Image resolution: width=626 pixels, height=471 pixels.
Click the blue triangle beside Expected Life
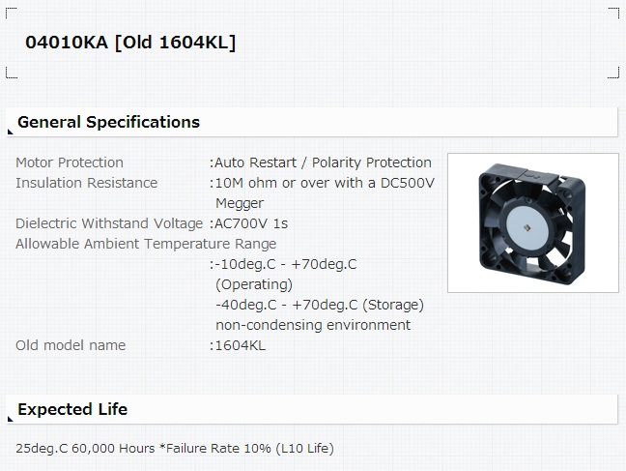(x=10, y=419)
